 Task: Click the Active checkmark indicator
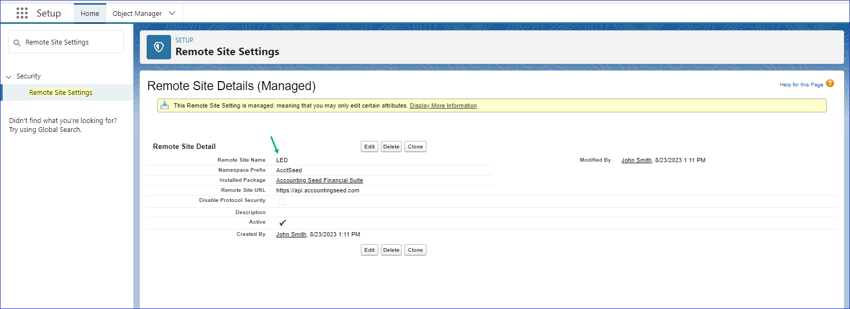[x=282, y=223]
